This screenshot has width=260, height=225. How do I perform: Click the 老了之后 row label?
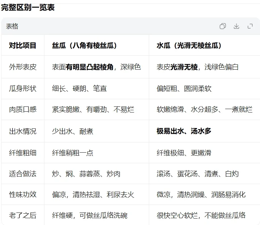[23, 216]
